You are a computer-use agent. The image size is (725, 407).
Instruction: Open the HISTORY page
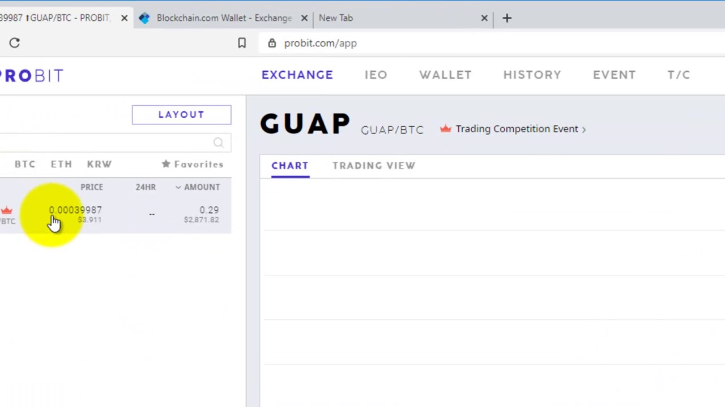click(x=532, y=75)
